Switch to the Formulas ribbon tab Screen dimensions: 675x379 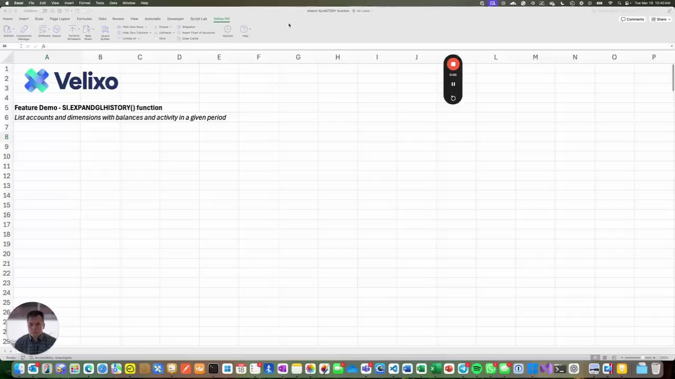[x=84, y=19]
